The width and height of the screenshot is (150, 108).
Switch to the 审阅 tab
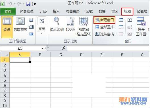click(x=115, y=12)
